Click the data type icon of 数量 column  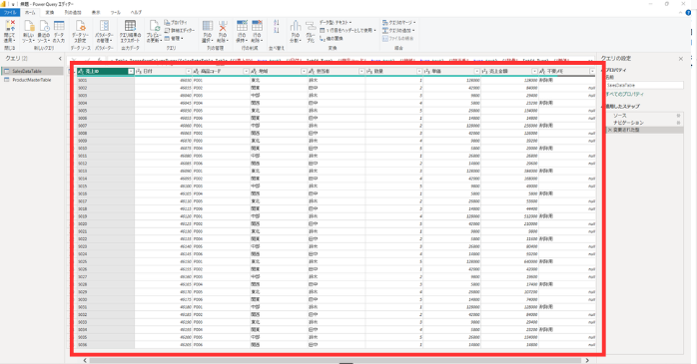pos(369,71)
